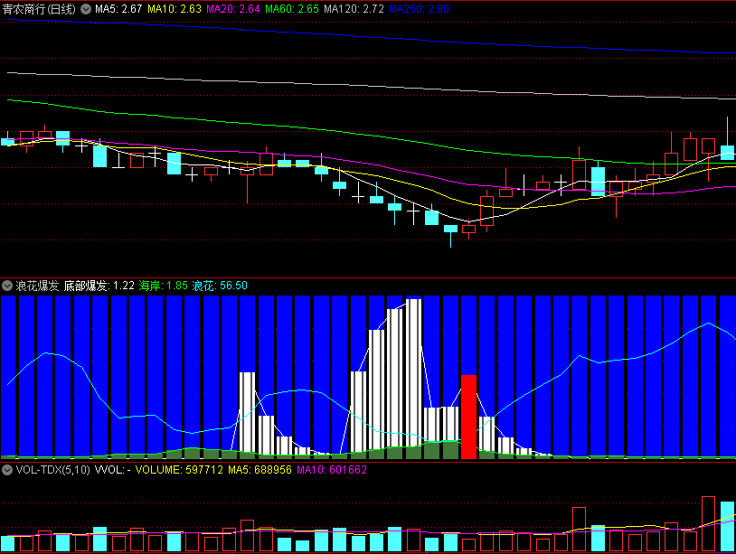Click the MA120: 2.72 label

pos(354,9)
